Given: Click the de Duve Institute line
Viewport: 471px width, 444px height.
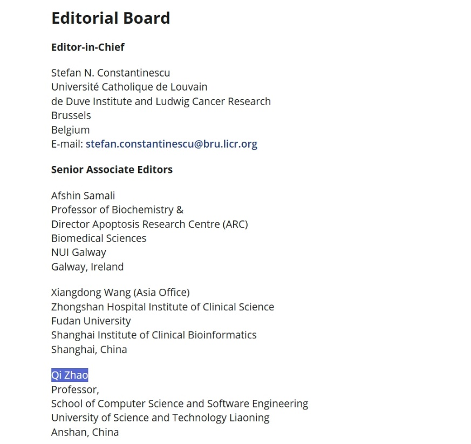Looking at the screenshot, I should point(161,101).
